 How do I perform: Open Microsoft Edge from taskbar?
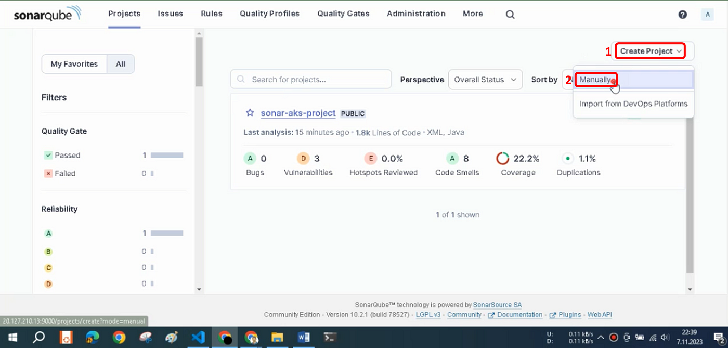(93, 338)
